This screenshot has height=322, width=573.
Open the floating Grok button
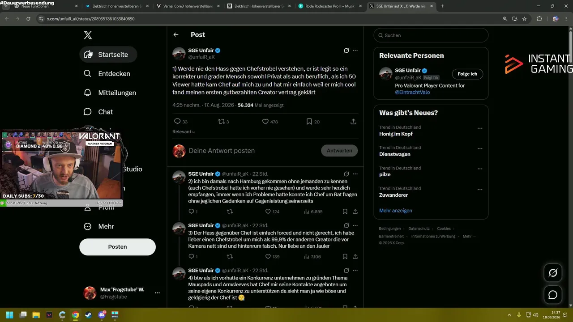pos(553,272)
